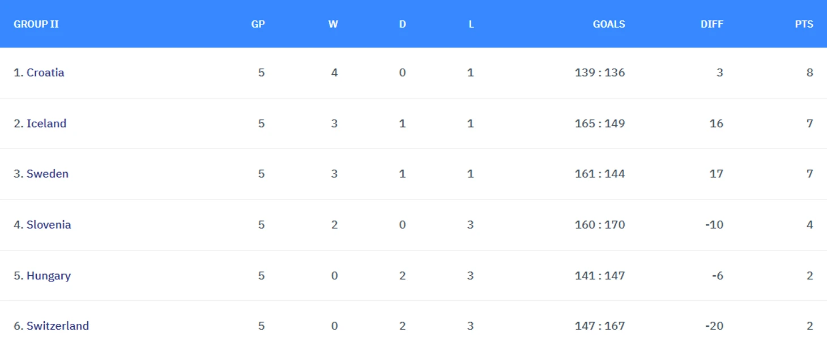Viewport: 827px width, 350px height.
Task: Click Slovenia's goal difference of -10
Action: point(714,225)
